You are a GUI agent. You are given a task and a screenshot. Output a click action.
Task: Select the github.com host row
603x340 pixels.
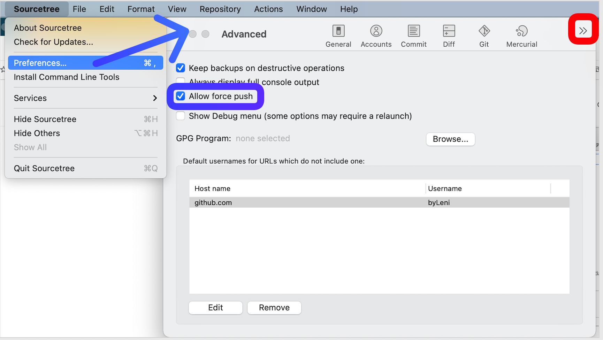(379, 202)
